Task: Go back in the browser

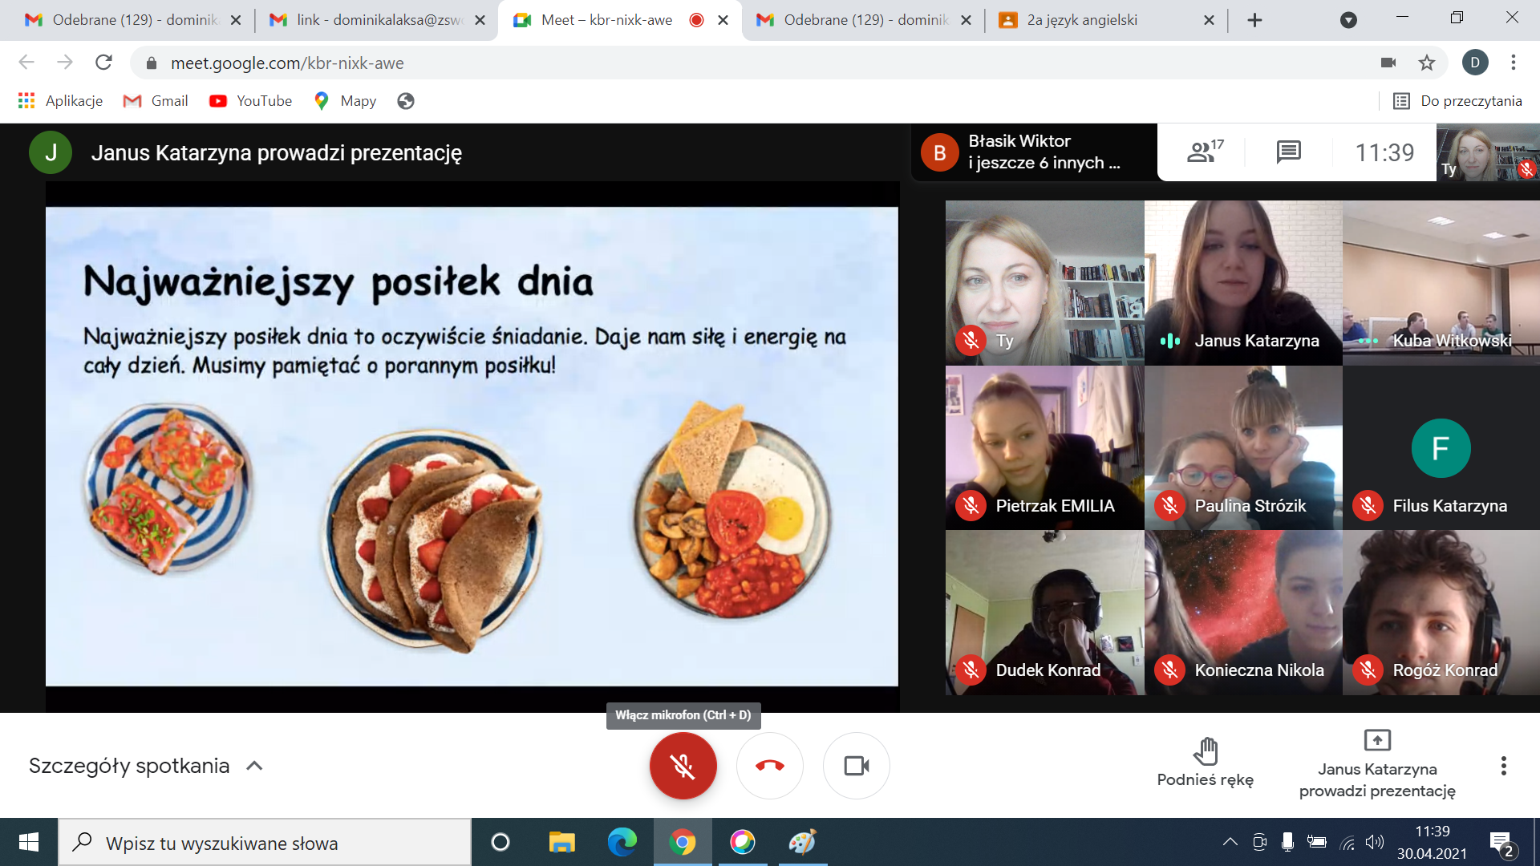Action: coord(26,63)
